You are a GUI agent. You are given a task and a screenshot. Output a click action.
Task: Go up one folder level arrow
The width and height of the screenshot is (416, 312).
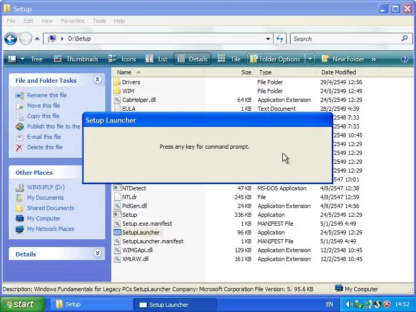coord(37,38)
